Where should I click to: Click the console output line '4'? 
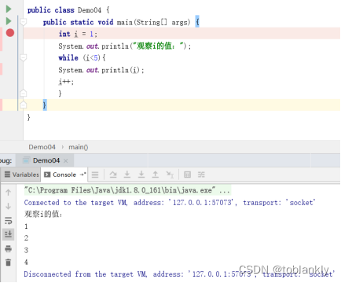(26, 262)
